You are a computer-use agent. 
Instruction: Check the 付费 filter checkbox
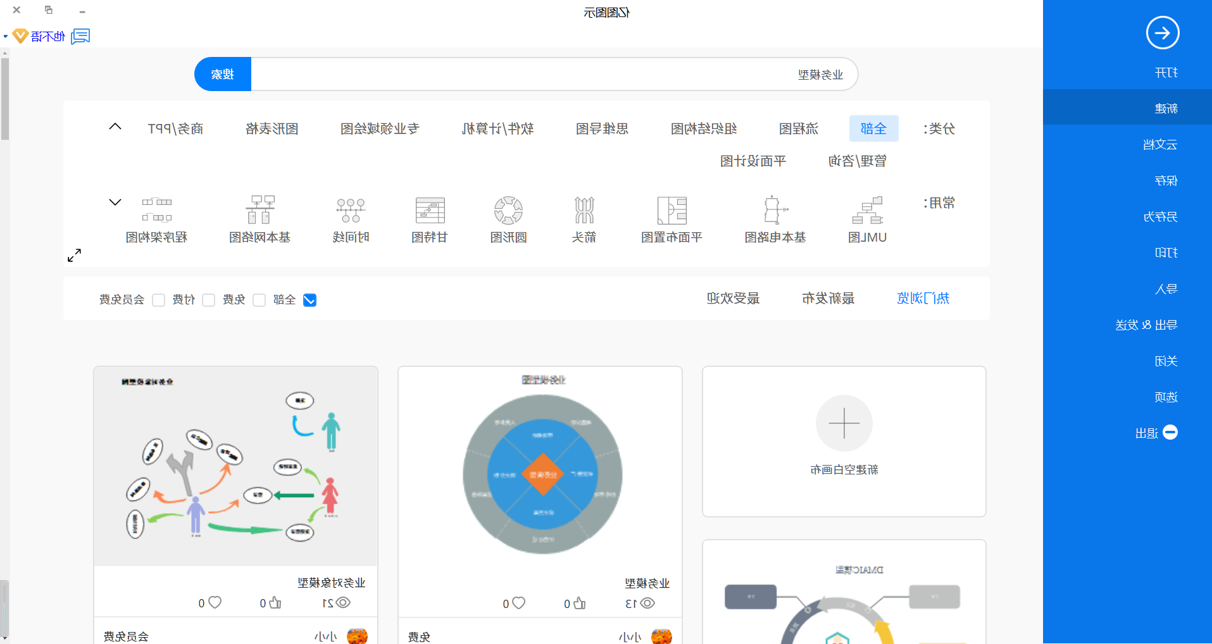pos(208,300)
